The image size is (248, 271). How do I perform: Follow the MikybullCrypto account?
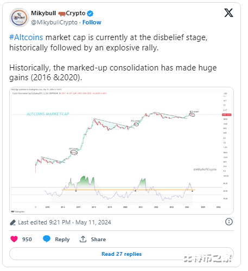[92, 22]
